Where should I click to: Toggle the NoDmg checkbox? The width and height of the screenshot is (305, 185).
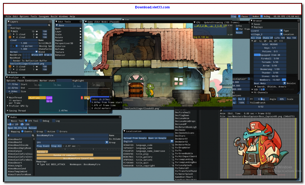[x=262, y=16]
